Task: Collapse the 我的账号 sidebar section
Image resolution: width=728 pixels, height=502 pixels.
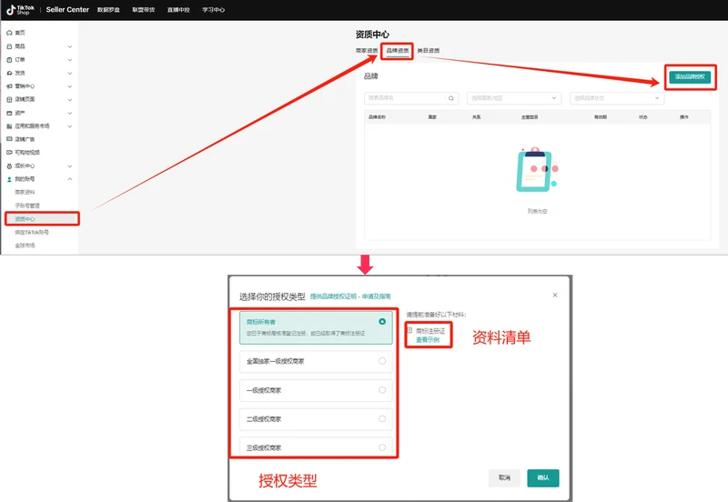Action: click(x=70, y=180)
